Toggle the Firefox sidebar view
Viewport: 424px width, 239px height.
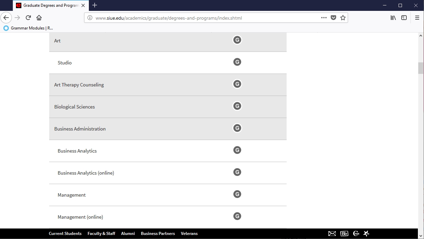pos(404,18)
